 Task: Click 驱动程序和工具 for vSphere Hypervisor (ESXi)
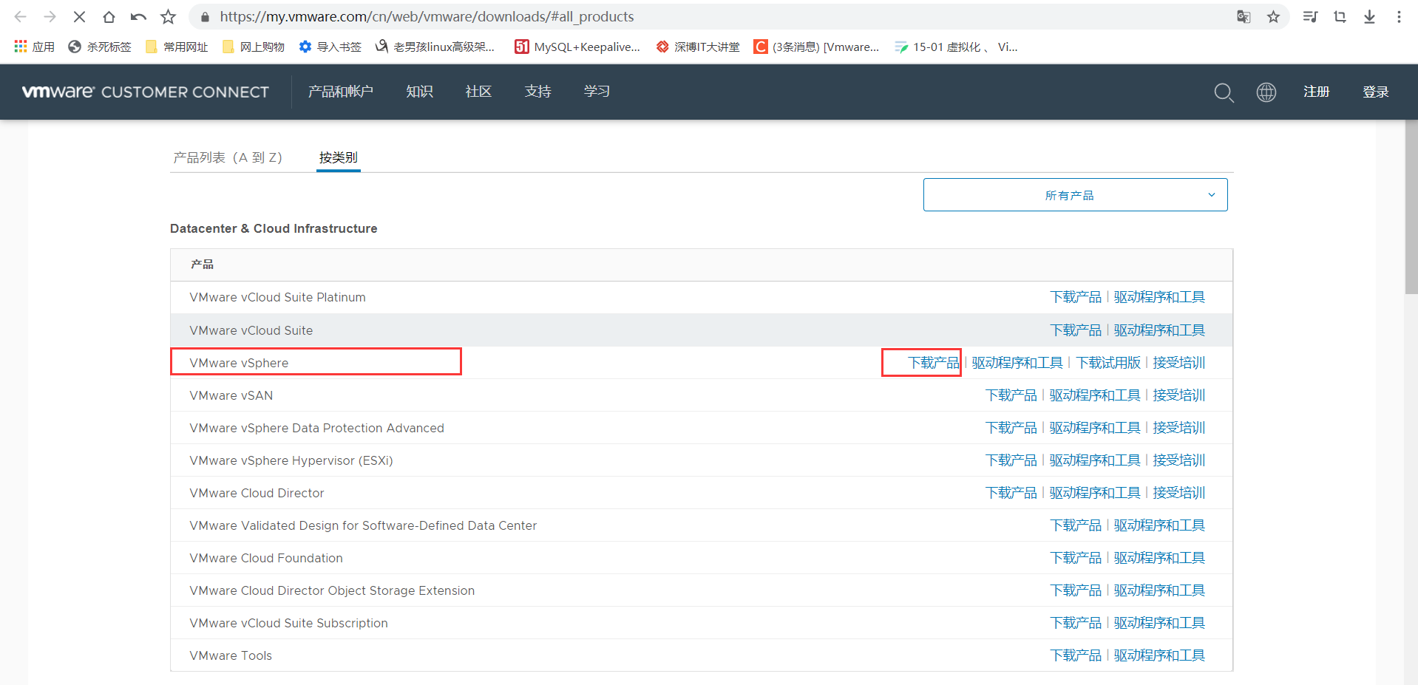[x=1095, y=460]
